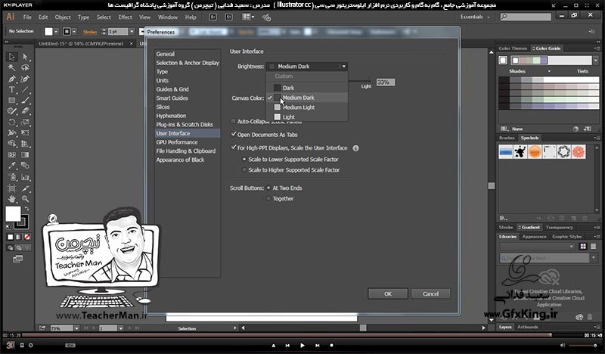Open the stroke weight dropdown
The width and height of the screenshot is (605, 354).
[x=132, y=32]
